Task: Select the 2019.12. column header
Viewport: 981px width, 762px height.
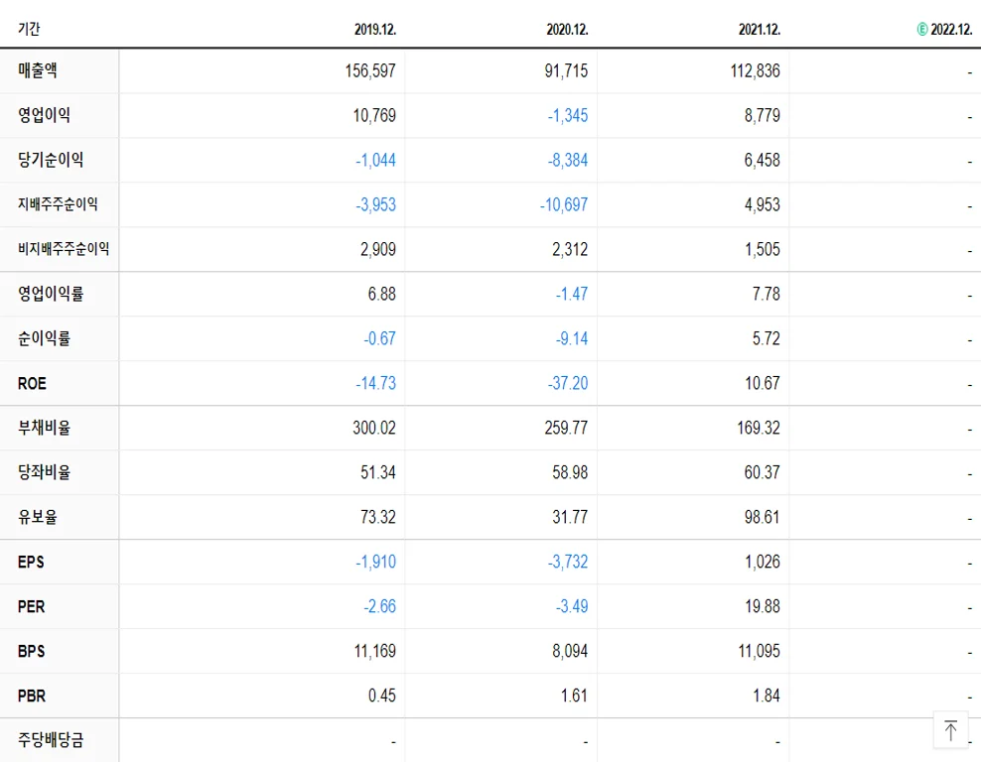Action: (x=375, y=30)
